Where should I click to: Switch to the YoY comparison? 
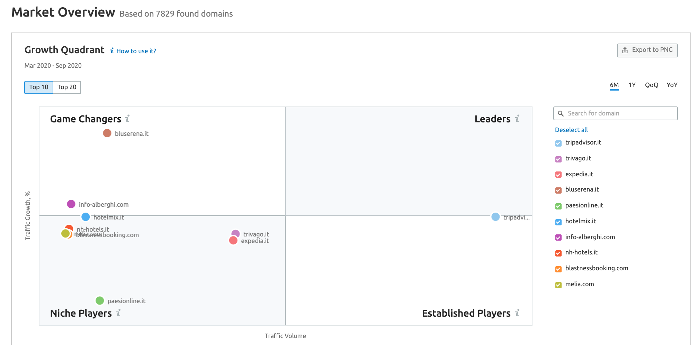pyautogui.click(x=672, y=85)
